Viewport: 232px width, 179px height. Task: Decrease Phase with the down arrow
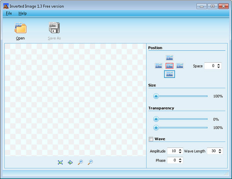[x=180, y=162]
